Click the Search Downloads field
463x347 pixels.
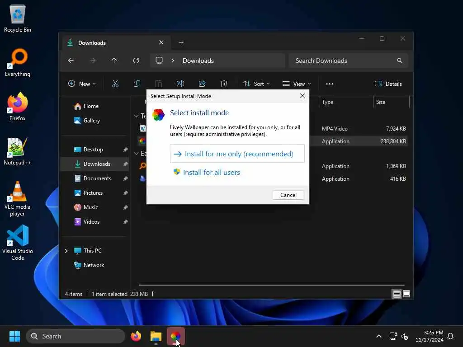point(349,61)
